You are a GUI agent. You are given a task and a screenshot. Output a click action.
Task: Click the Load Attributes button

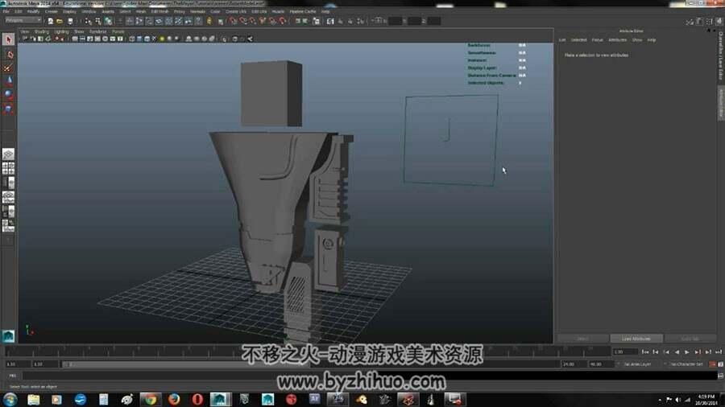pos(636,339)
